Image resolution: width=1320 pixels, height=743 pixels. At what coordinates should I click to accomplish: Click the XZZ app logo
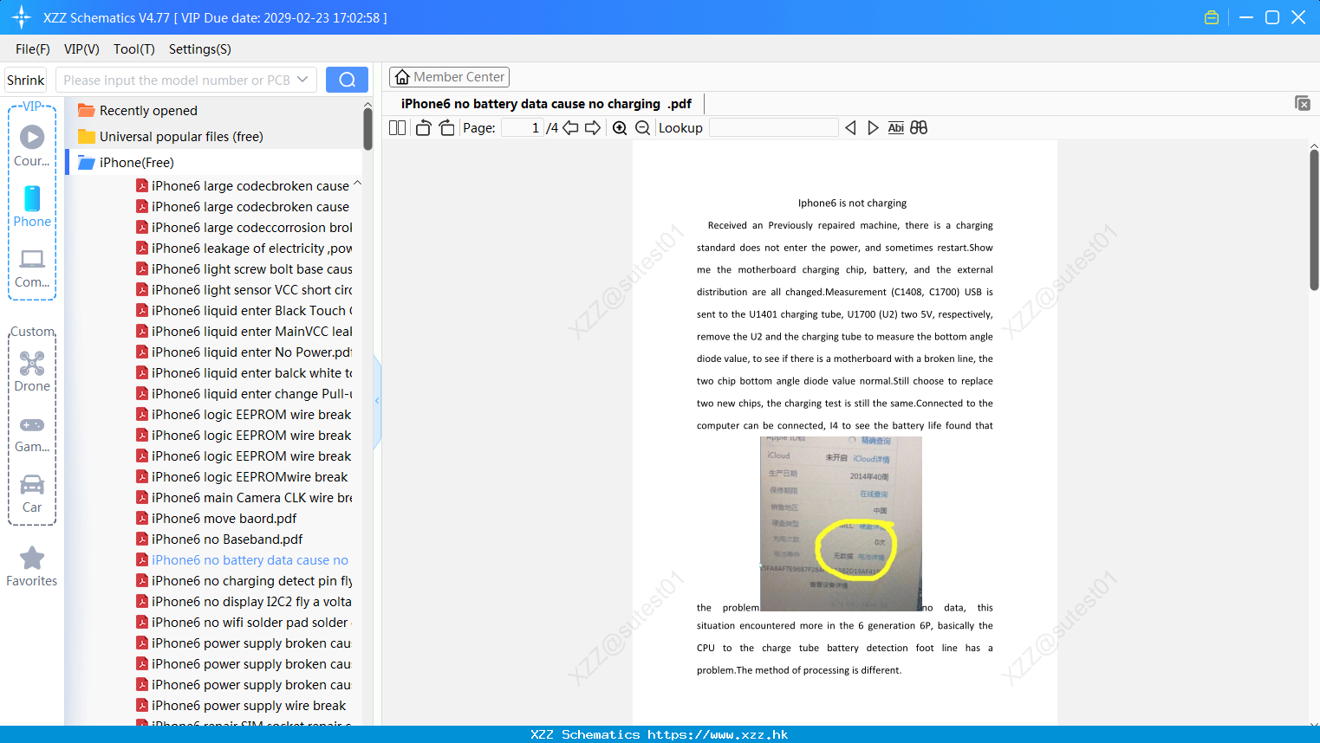[x=22, y=17]
